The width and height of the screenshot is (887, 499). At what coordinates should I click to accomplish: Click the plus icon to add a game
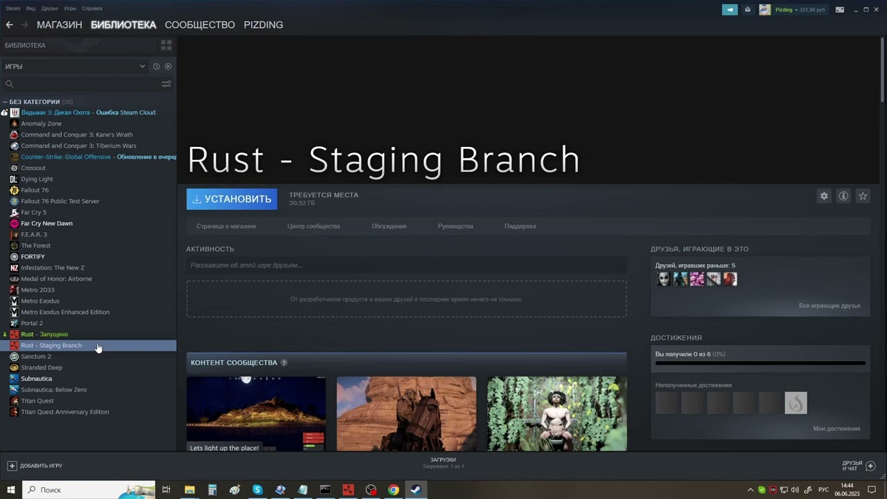pyautogui.click(x=12, y=466)
